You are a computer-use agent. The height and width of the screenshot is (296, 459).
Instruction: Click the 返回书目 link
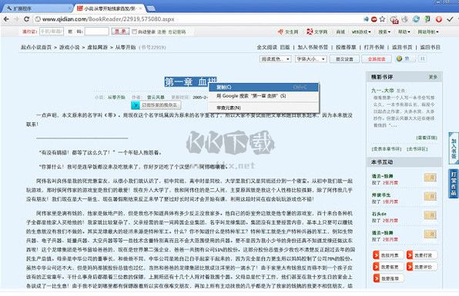431,47
